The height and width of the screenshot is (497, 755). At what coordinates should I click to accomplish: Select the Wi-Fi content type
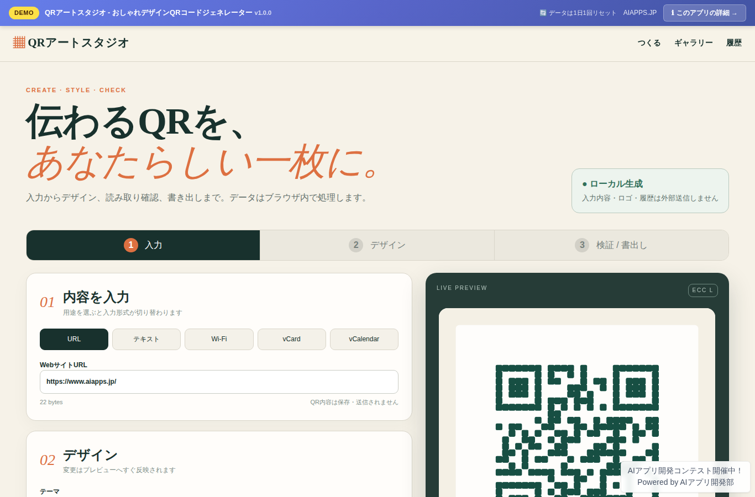[219, 339]
